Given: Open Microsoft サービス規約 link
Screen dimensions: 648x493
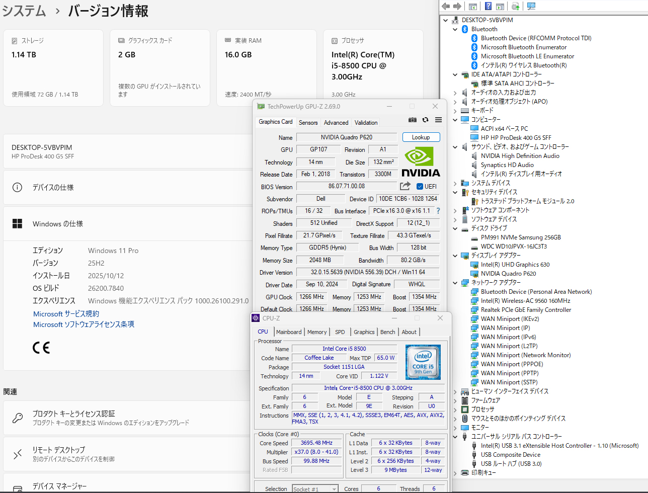Looking at the screenshot, I should 66,314.
